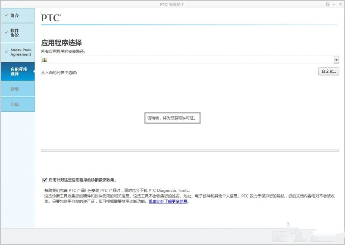This screenshot has height=245, width=345.
Task: Click the PTC 安装助手 window title
Action: pos(172,4)
